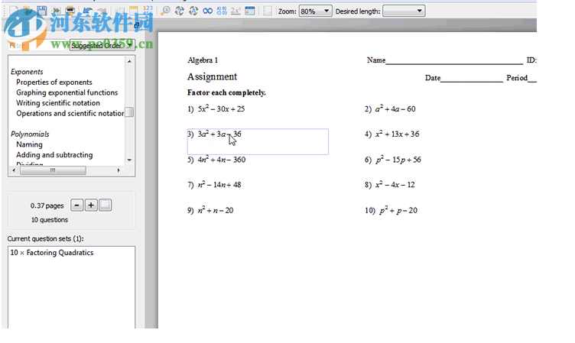Select Writing scientific notation topic
This screenshot has width=575, height=343.
[58, 103]
